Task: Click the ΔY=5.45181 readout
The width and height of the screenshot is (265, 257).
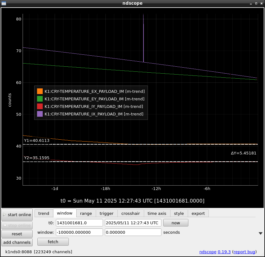Action: tap(244, 153)
